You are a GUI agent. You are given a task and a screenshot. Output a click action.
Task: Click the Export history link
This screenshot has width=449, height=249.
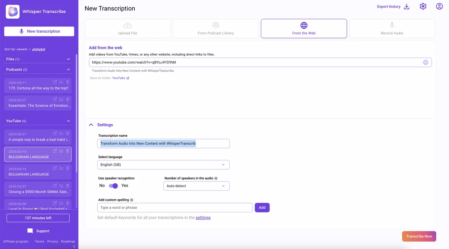coord(389,7)
